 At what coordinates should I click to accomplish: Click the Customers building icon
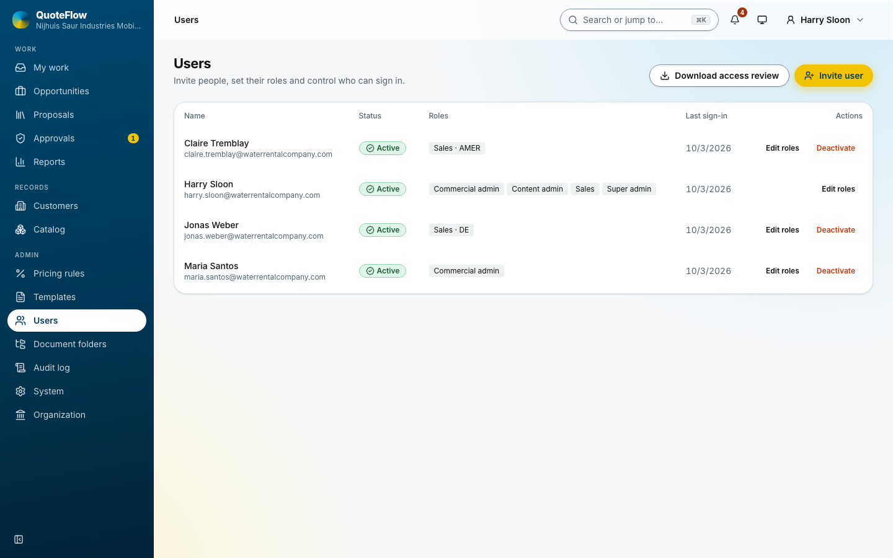[20, 206]
